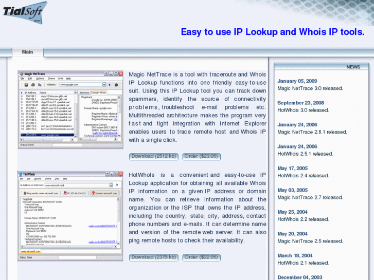
Task: Select the date "May 20, 2004"
Action: [292, 234]
